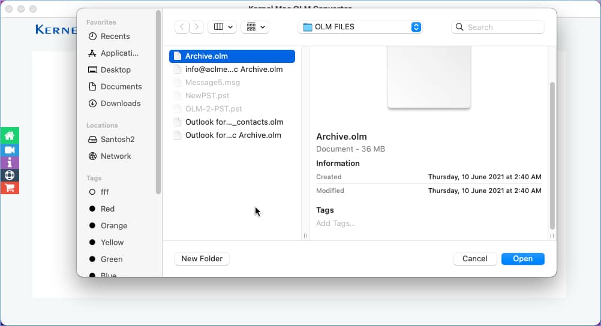
Task: Click the Search field
Action: tap(497, 27)
